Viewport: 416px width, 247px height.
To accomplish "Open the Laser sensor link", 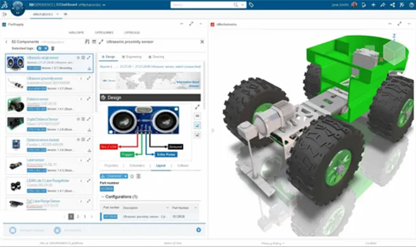I will [x=35, y=160].
